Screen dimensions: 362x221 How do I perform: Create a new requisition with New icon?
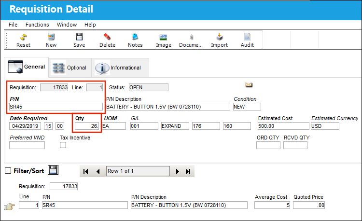coord(51,37)
